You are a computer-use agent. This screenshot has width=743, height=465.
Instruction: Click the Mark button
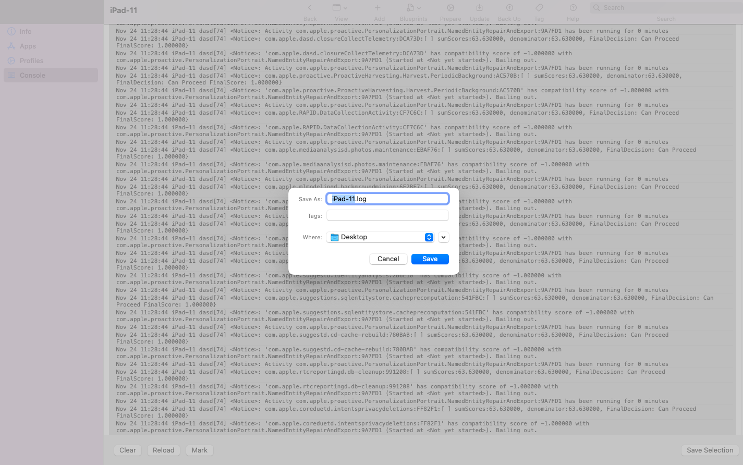pyautogui.click(x=200, y=450)
